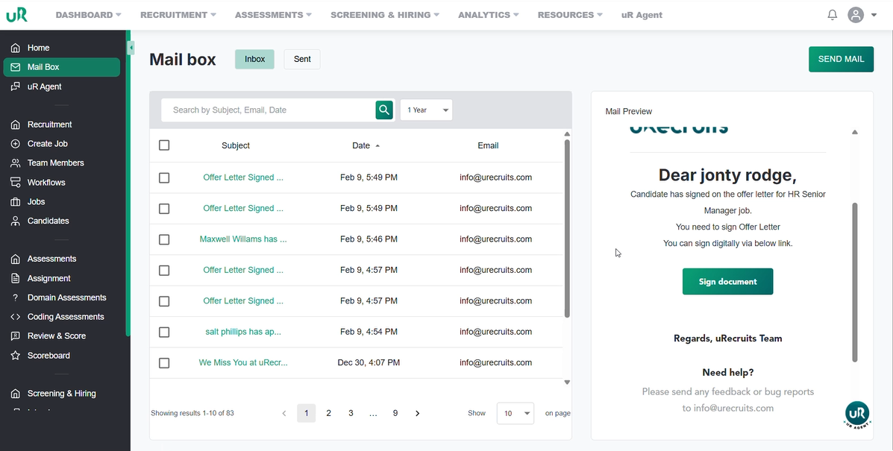Collapse the sidebar using the arrow handle
The image size is (893, 451).
pyautogui.click(x=131, y=48)
